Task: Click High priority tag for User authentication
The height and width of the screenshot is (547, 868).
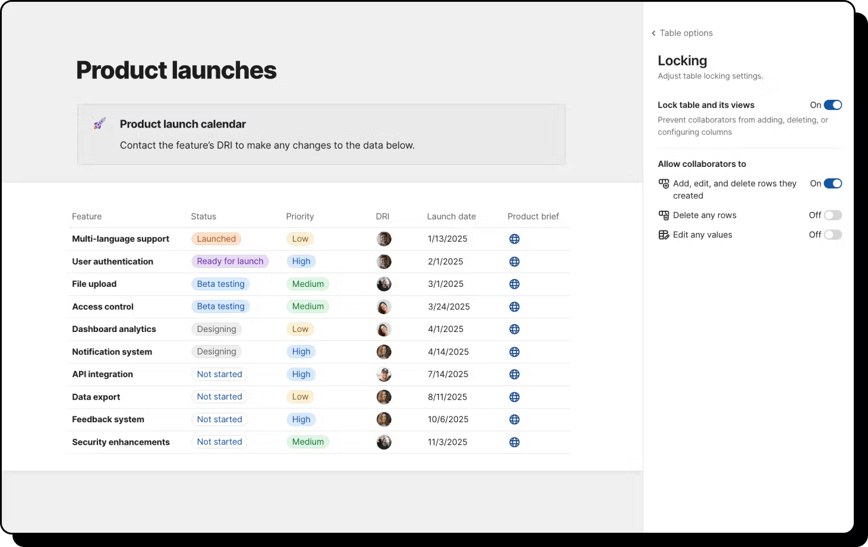Action: pyautogui.click(x=301, y=261)
